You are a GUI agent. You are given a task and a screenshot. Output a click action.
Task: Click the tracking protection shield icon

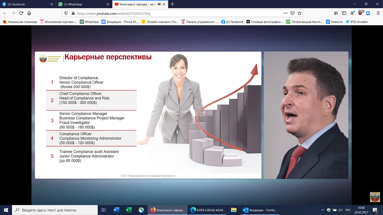pos(66,14)
